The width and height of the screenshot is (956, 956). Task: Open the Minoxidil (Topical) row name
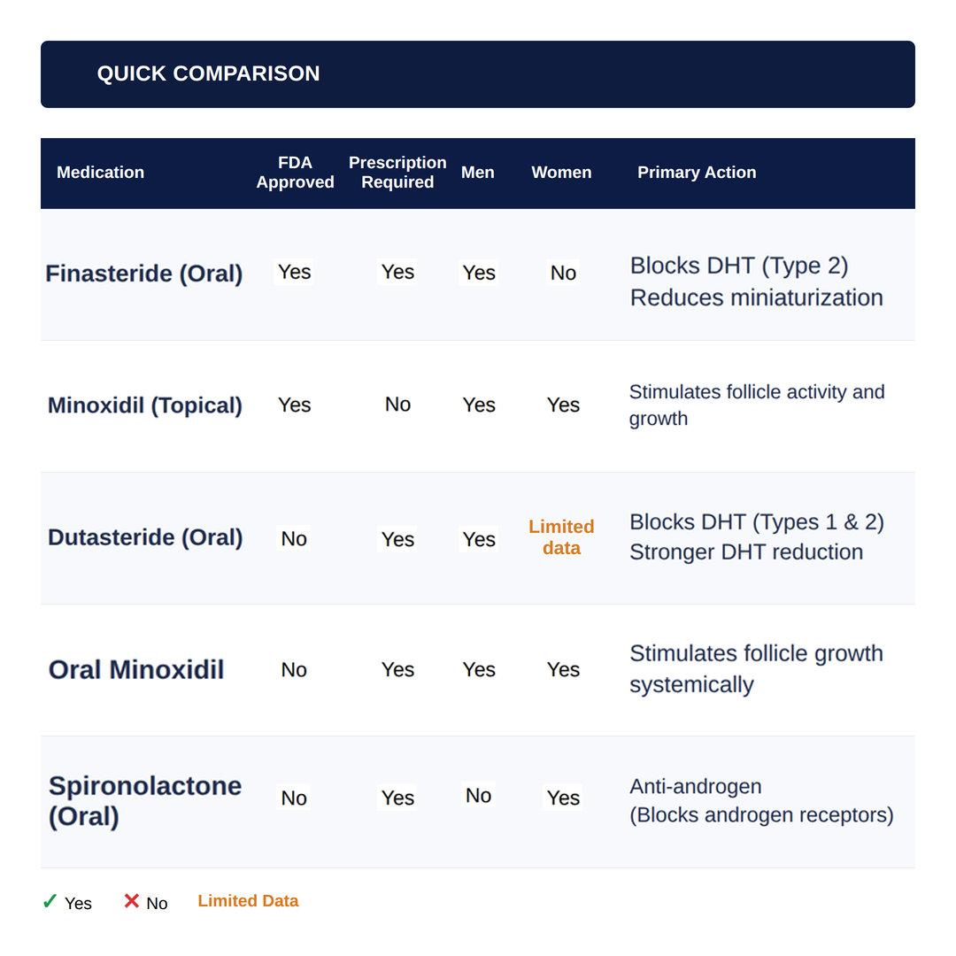tap(145, 405)
